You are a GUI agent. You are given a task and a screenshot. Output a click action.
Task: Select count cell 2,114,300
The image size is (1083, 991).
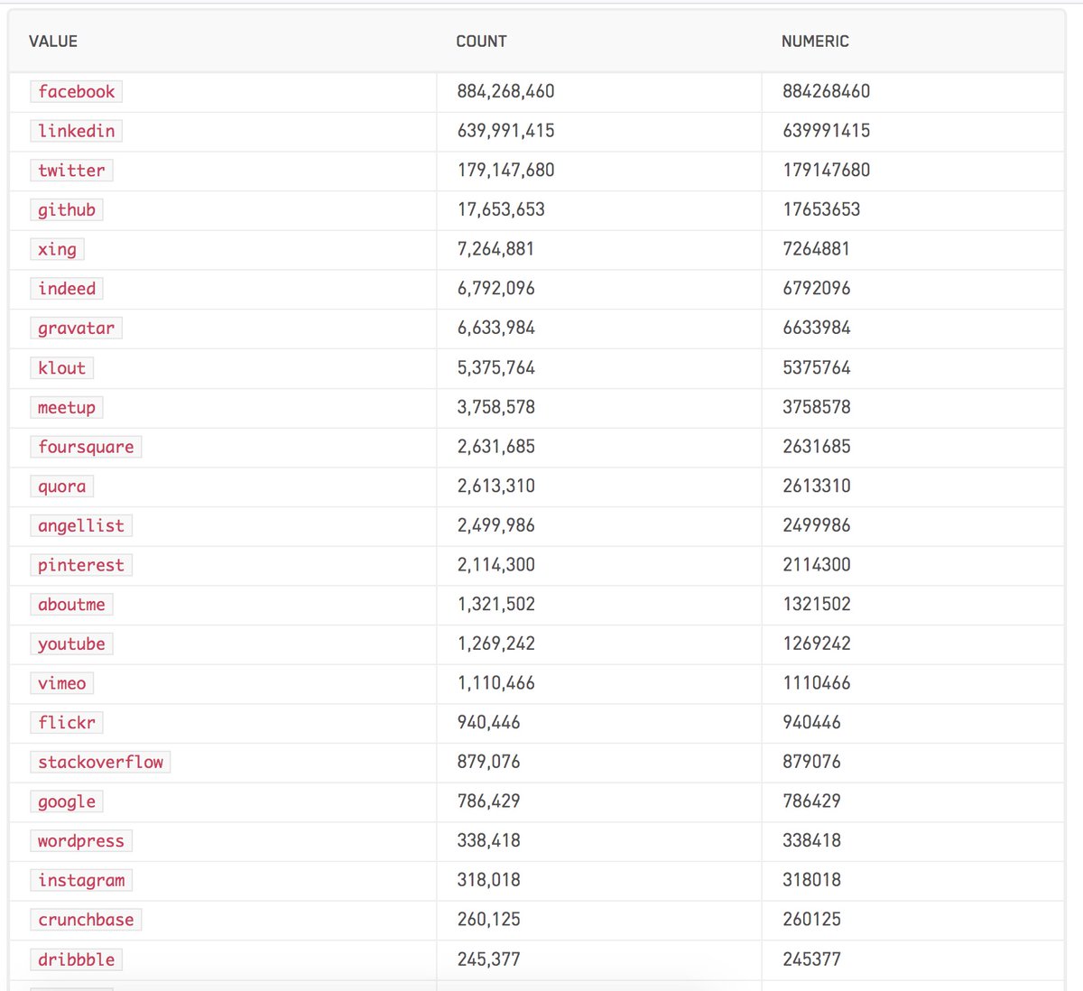tap(495, 565)
